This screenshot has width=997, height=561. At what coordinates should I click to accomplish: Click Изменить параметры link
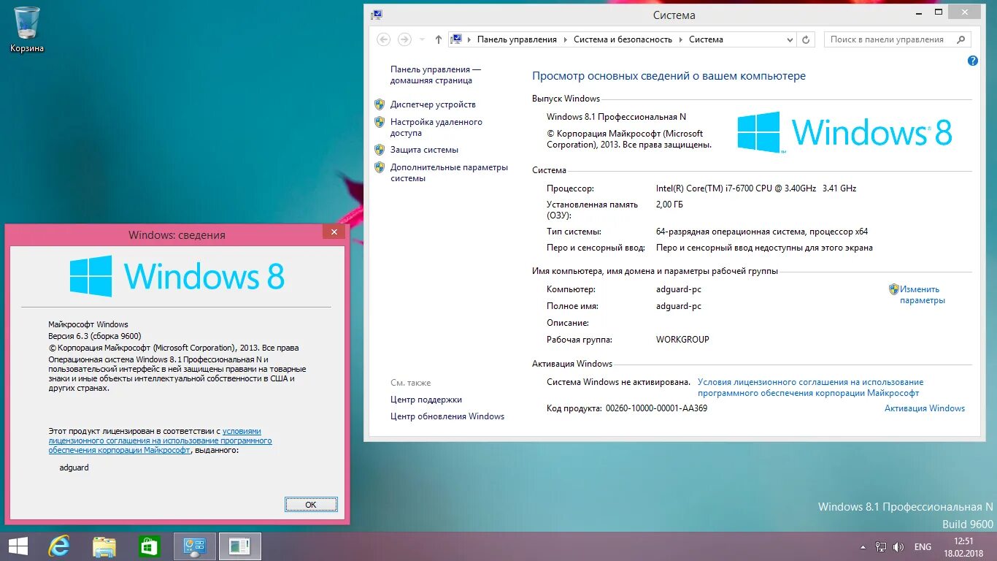(x=922, y=294)
